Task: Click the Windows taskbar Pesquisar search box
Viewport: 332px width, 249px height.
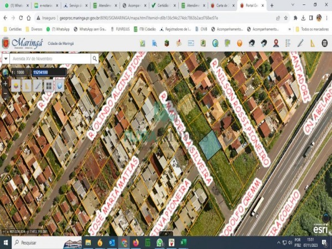Action: click(39, 242)
